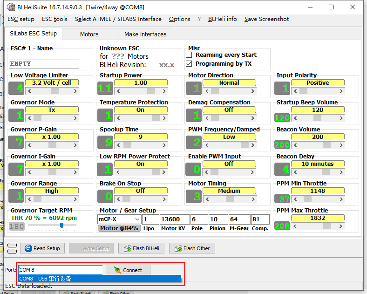Screen dimensions: 367x294
Task: Enable Rearming every Start checkbox
Action: (x=189, y=55)
